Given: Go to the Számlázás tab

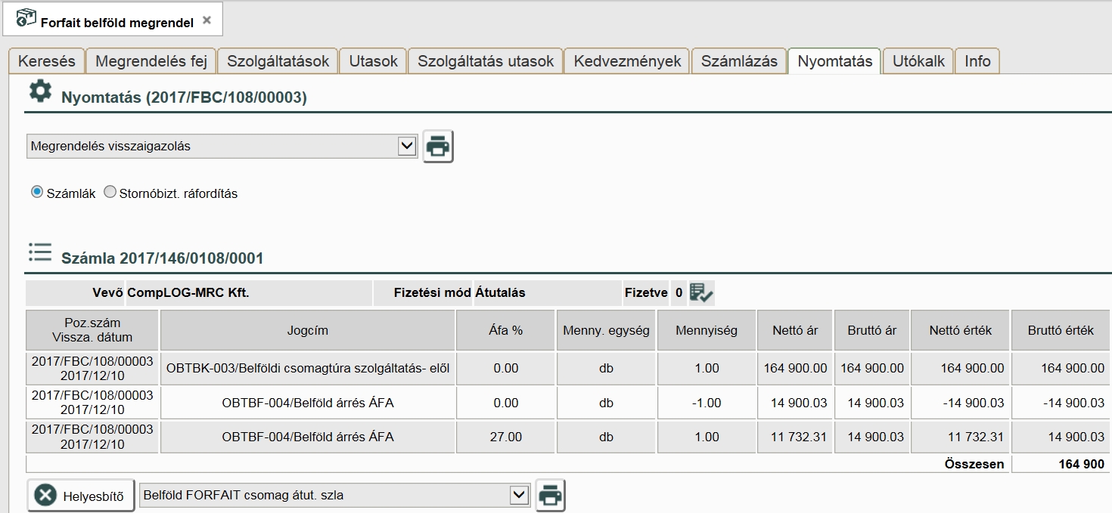Looking at the screenshot, I should tap(738, 61).
